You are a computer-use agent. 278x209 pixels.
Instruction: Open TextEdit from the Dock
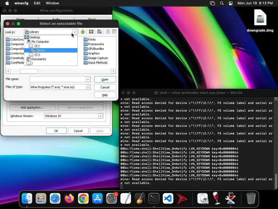click(125, 198)
